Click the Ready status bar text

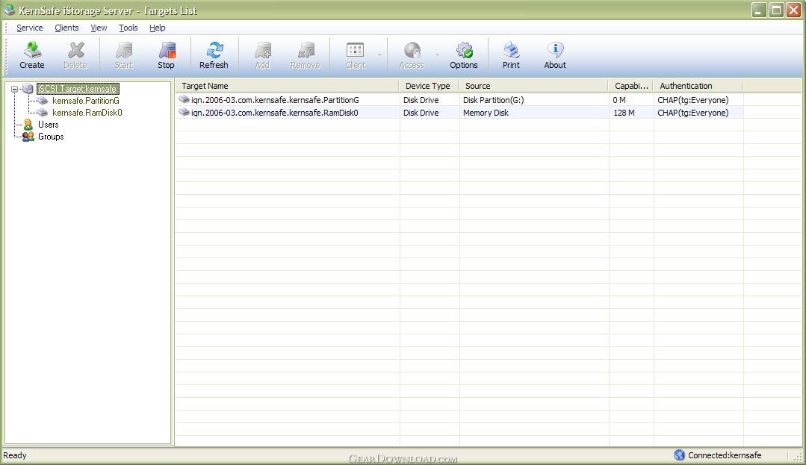pyautogui.click(x=15, y=455)
